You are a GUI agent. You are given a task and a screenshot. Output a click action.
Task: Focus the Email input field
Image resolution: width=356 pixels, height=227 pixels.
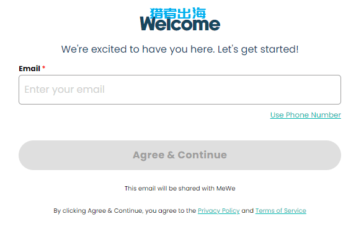pyautogui.click(x=180, y=90)
